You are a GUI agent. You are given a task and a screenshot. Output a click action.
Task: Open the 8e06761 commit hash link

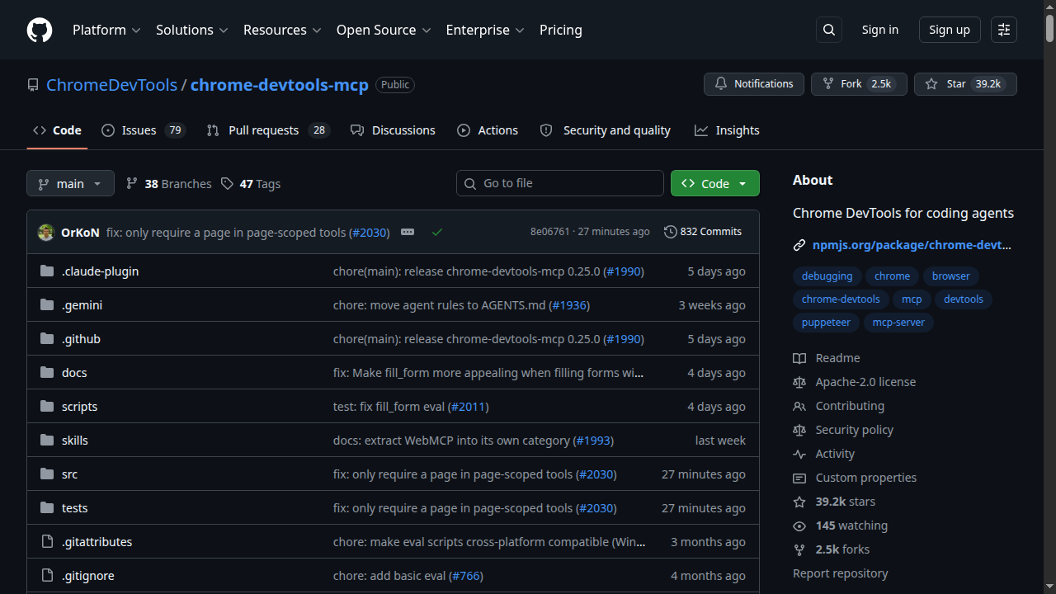click(x=550, y=232)
